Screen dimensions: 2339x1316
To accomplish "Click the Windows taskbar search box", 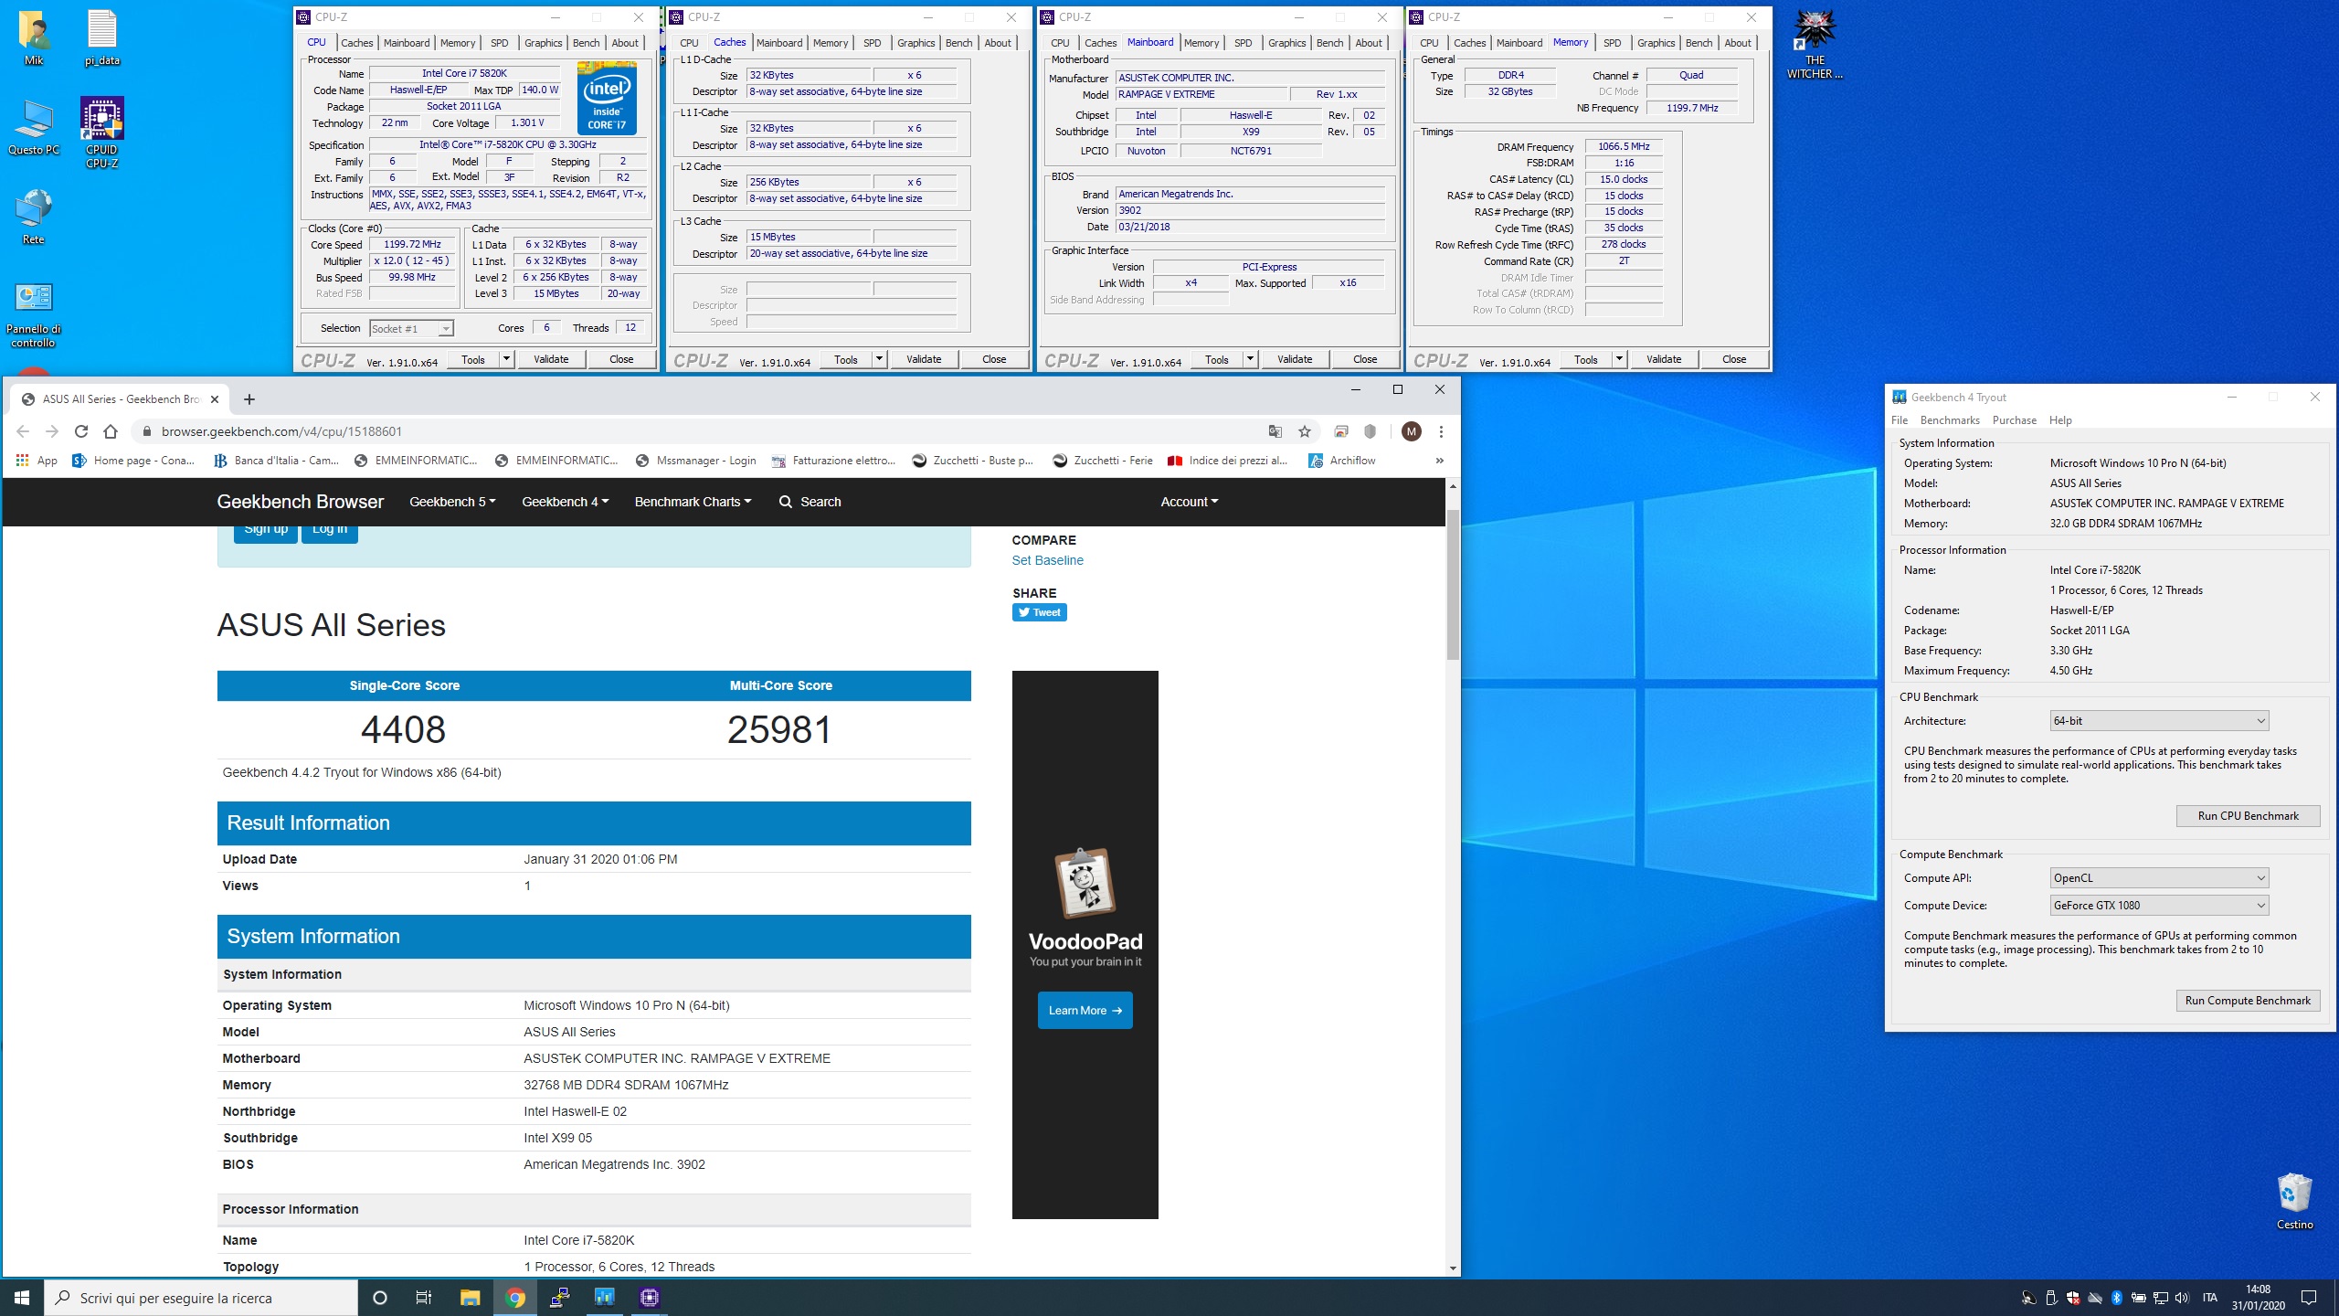I will point(201,1298).
